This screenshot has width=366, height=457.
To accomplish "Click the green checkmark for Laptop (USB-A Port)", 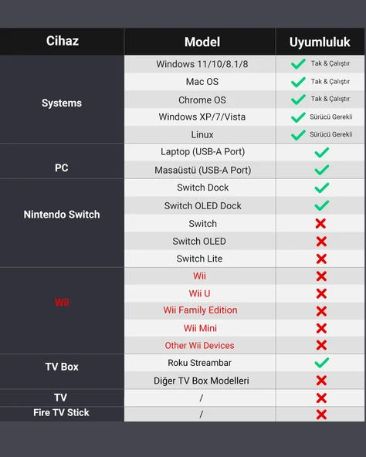I will 322,152.
